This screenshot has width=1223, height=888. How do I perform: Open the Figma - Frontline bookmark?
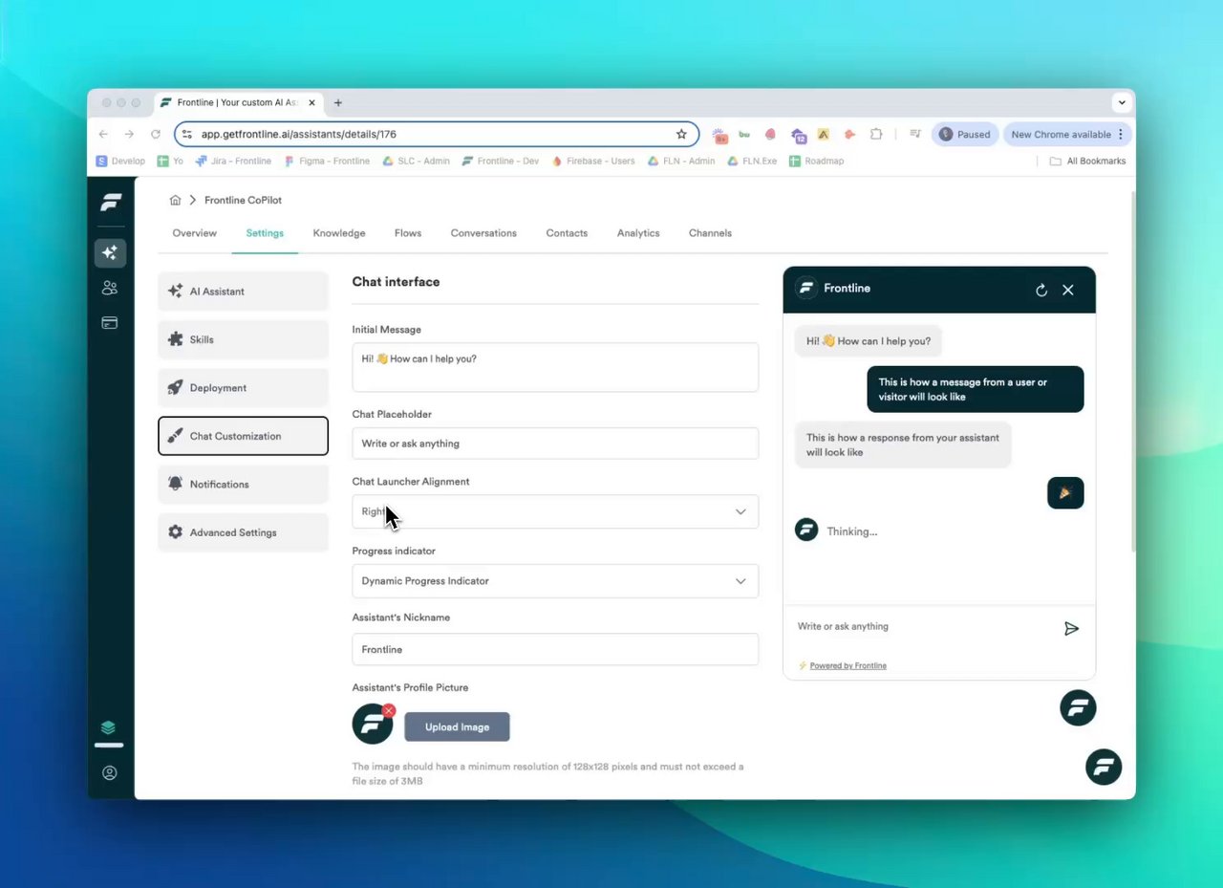325,162
